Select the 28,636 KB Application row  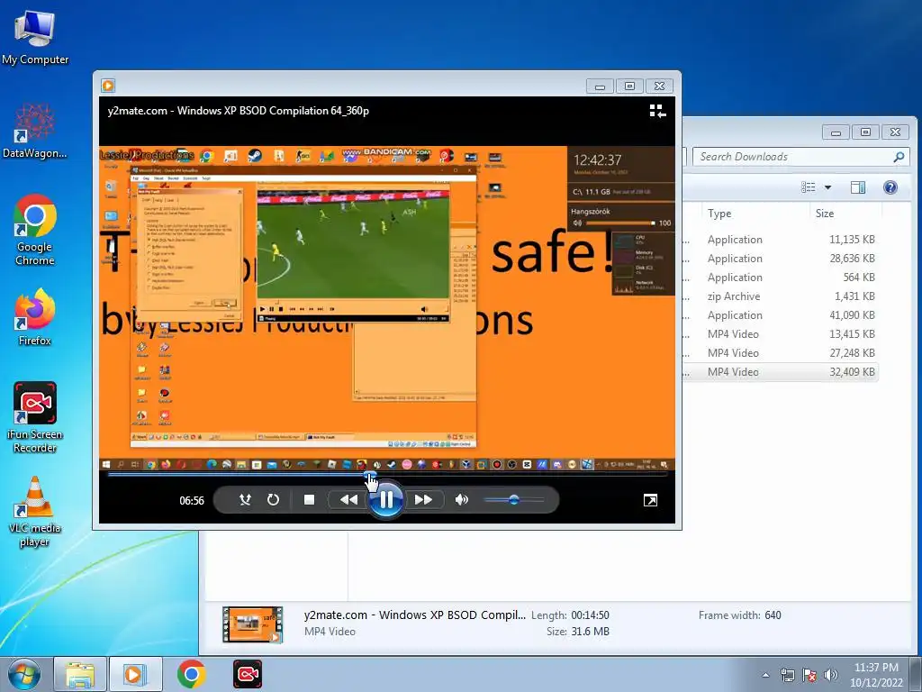click(781, 259)
